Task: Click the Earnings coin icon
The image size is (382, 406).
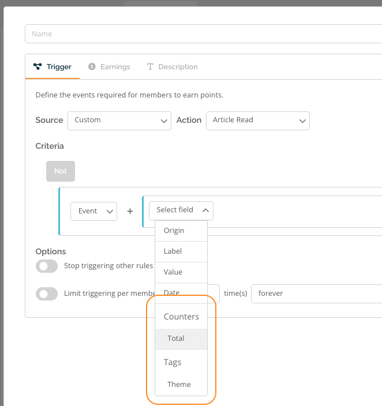Action: (x=92, y=66)
